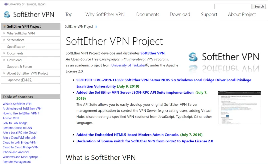Jump to Cloud to Cloud Bridge VPN

20,147
